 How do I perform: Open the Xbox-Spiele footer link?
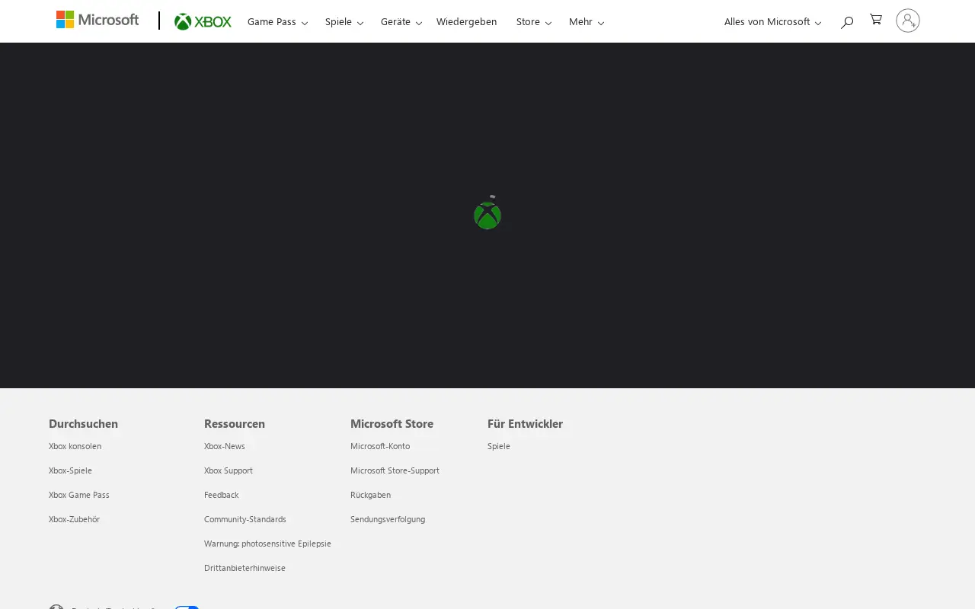pyautogui.click(x=70, y=470)
